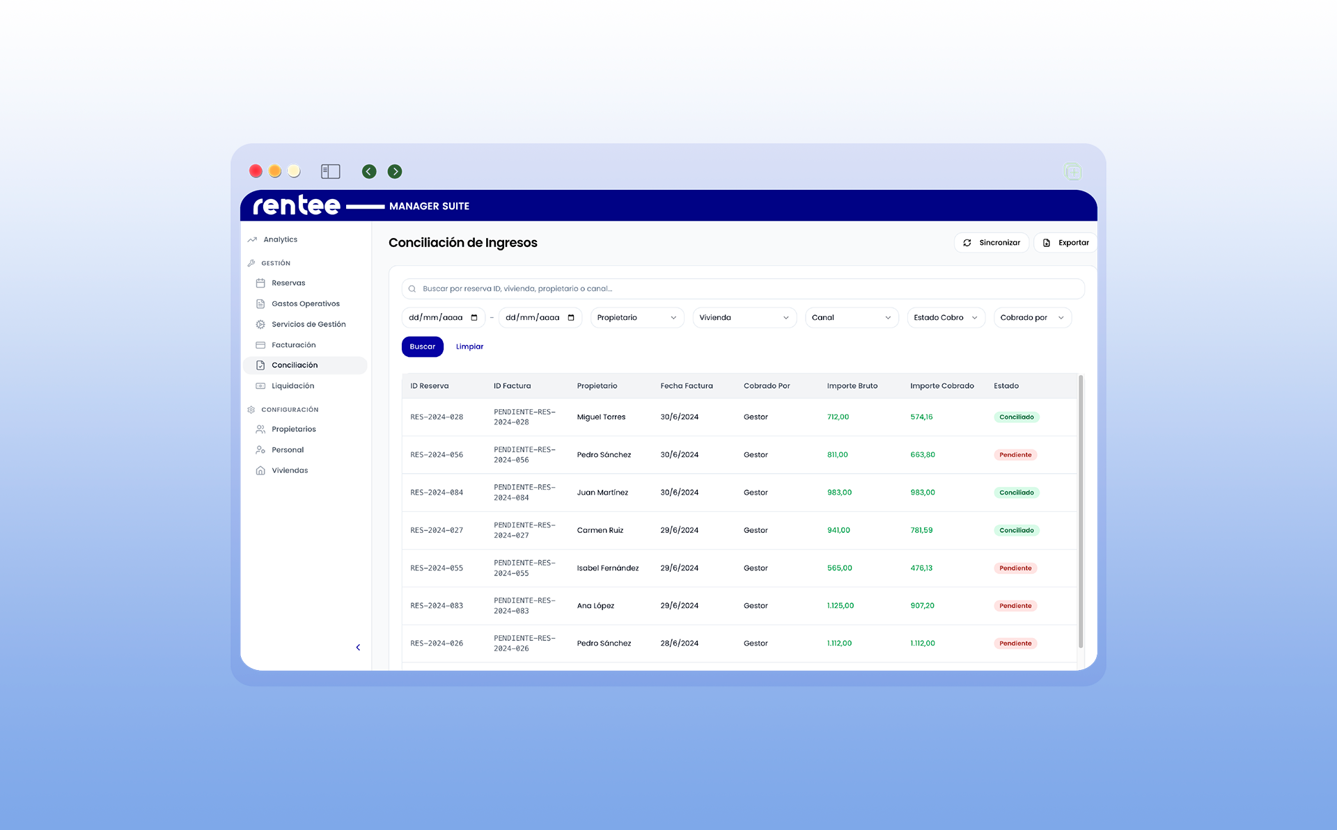Open calendar picker of first date field
The height and width of the screenshot is (830, 1337).
(474, 318)
